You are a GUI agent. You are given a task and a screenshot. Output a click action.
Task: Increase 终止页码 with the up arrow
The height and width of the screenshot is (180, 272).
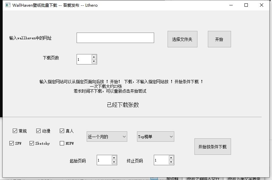pyautogui.click(x=171, y=158)
